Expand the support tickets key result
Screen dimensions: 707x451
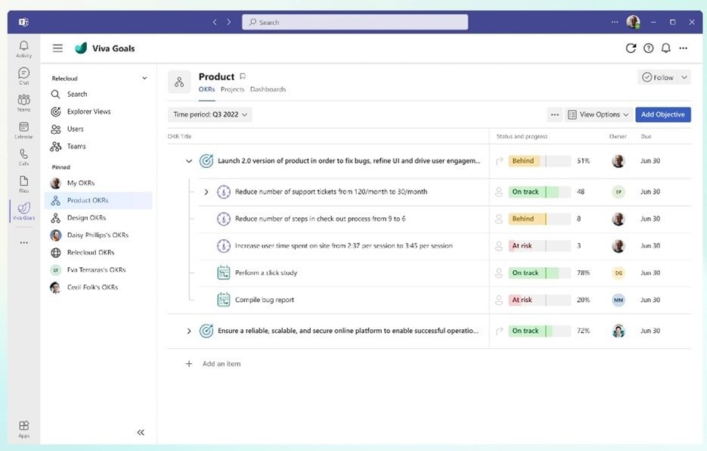tap(206, 192)
